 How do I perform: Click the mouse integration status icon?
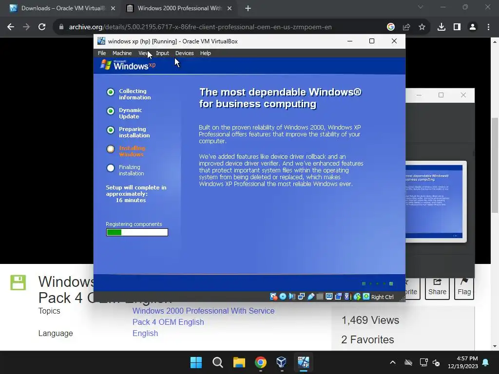[357, 297]
